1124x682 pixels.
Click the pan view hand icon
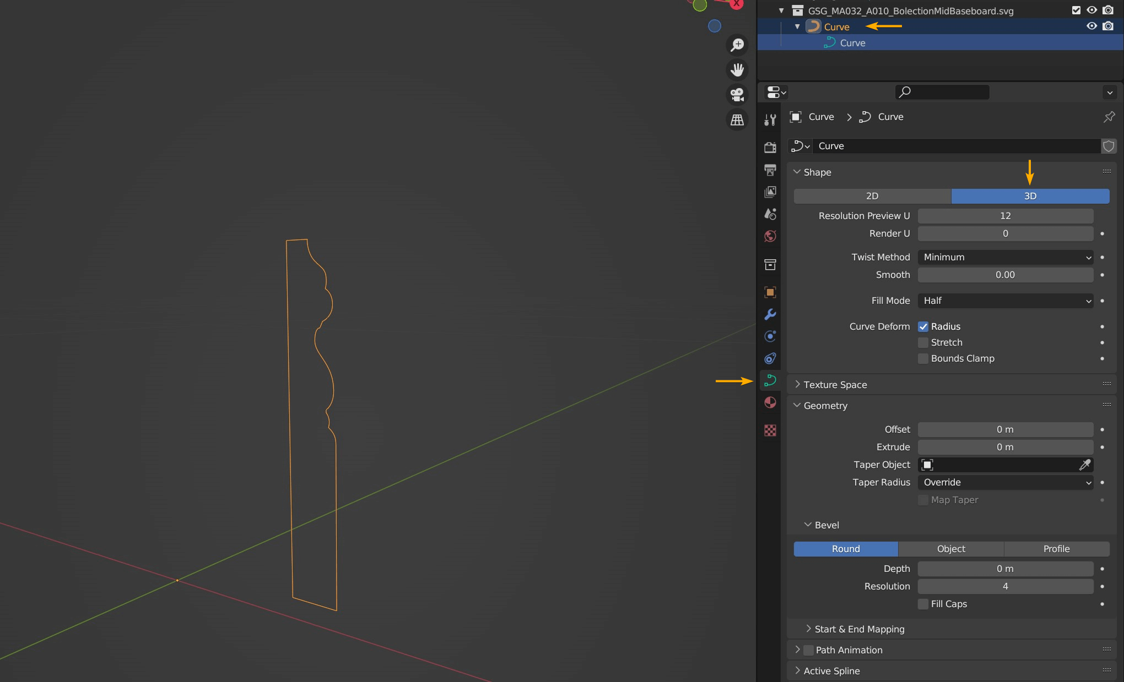click(x=737, y=69)
